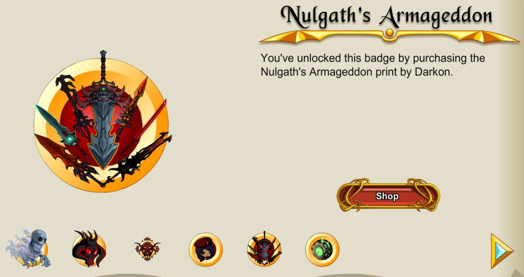Open the Shop for this badge

(388, 195)
